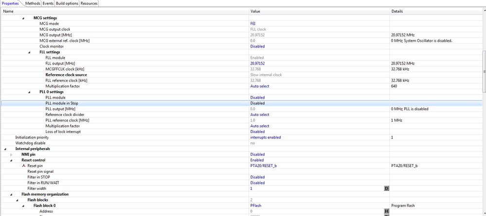Collapse the Internal peripherals section
Image resolution: width=486 pixels, height=216 pixels.
[x=5, y=149]
